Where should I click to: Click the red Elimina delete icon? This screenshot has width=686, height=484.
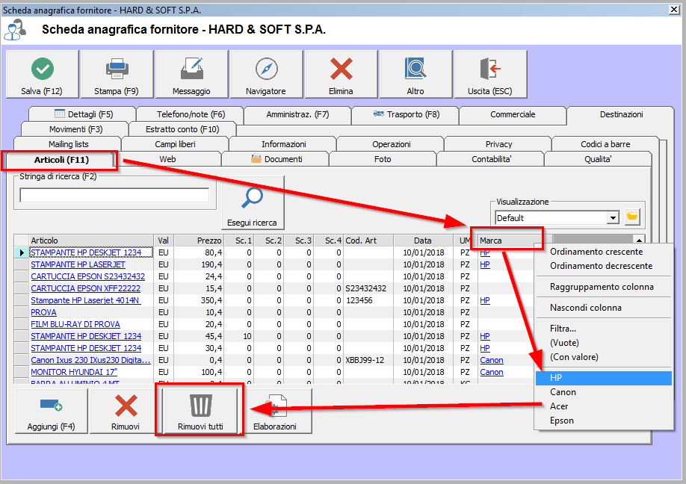[x=341, y=74]
